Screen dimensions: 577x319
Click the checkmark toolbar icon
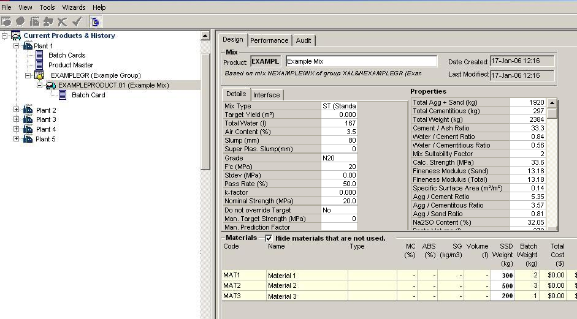pyautogui.click(x=77, y=21)
